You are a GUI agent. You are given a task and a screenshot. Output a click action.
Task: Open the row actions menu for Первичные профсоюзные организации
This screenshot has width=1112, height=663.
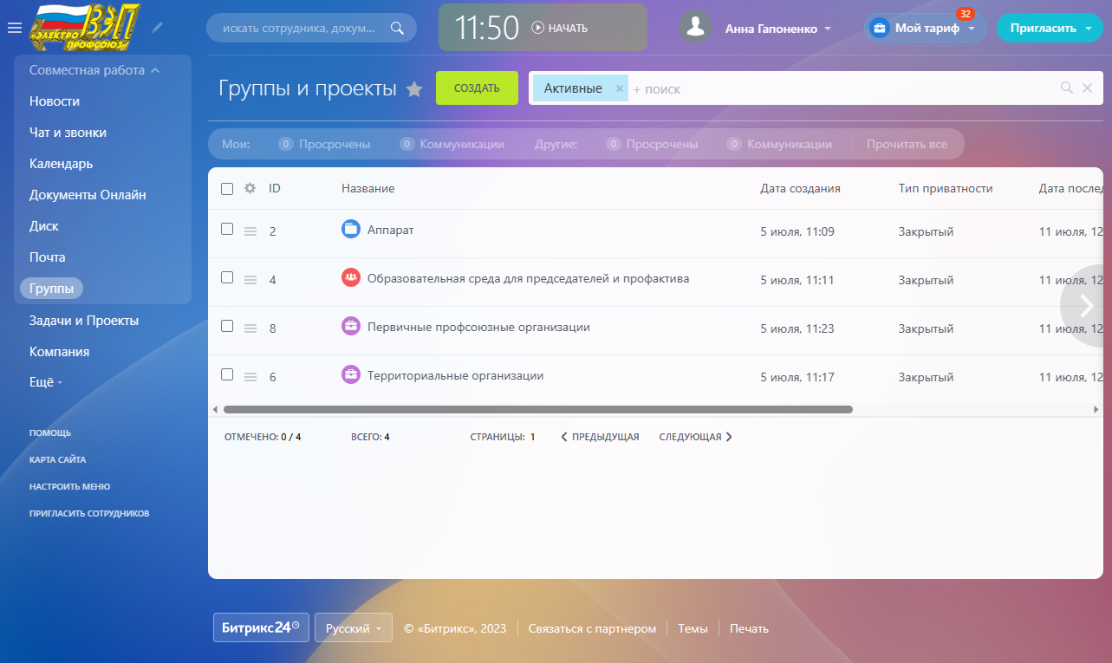click(250, 328)
